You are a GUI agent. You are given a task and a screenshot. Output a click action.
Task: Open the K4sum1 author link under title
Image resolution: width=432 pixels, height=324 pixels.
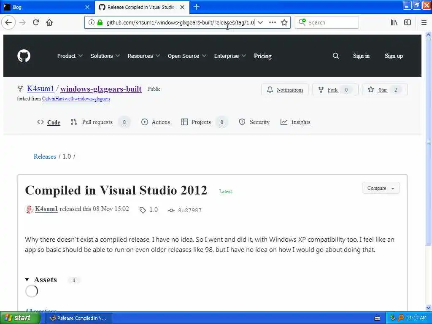click(46, 209)
